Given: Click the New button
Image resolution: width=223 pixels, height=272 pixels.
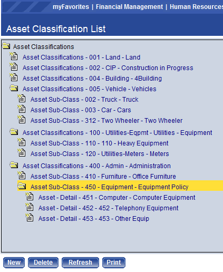Looking at the screenshot, I should (14, 263).
